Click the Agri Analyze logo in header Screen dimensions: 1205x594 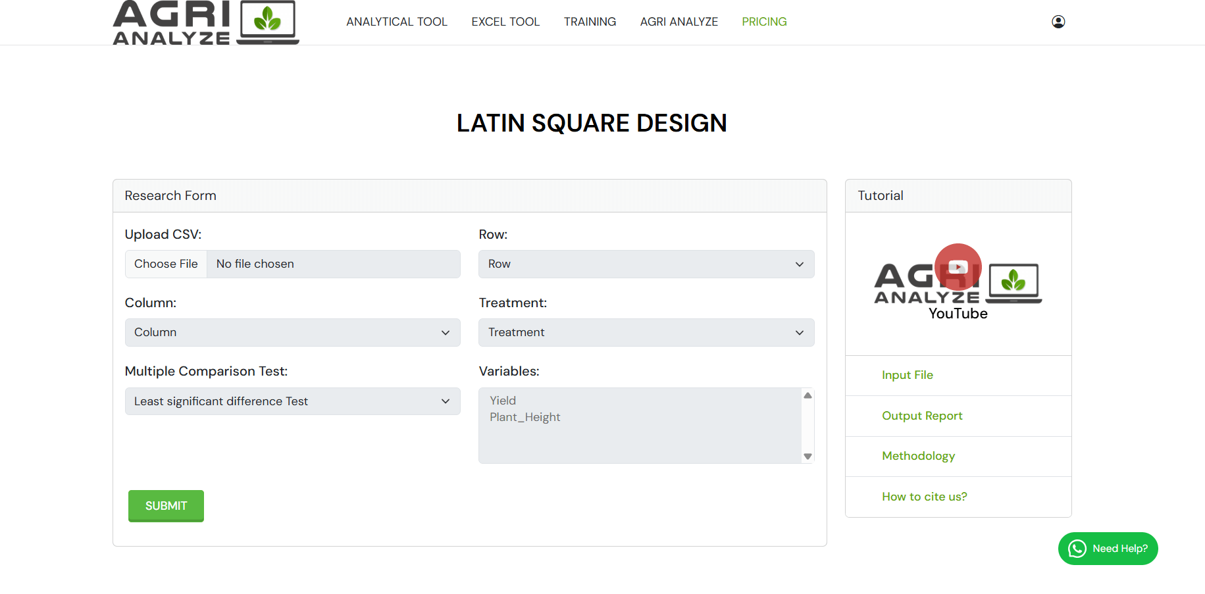(205, 23)
